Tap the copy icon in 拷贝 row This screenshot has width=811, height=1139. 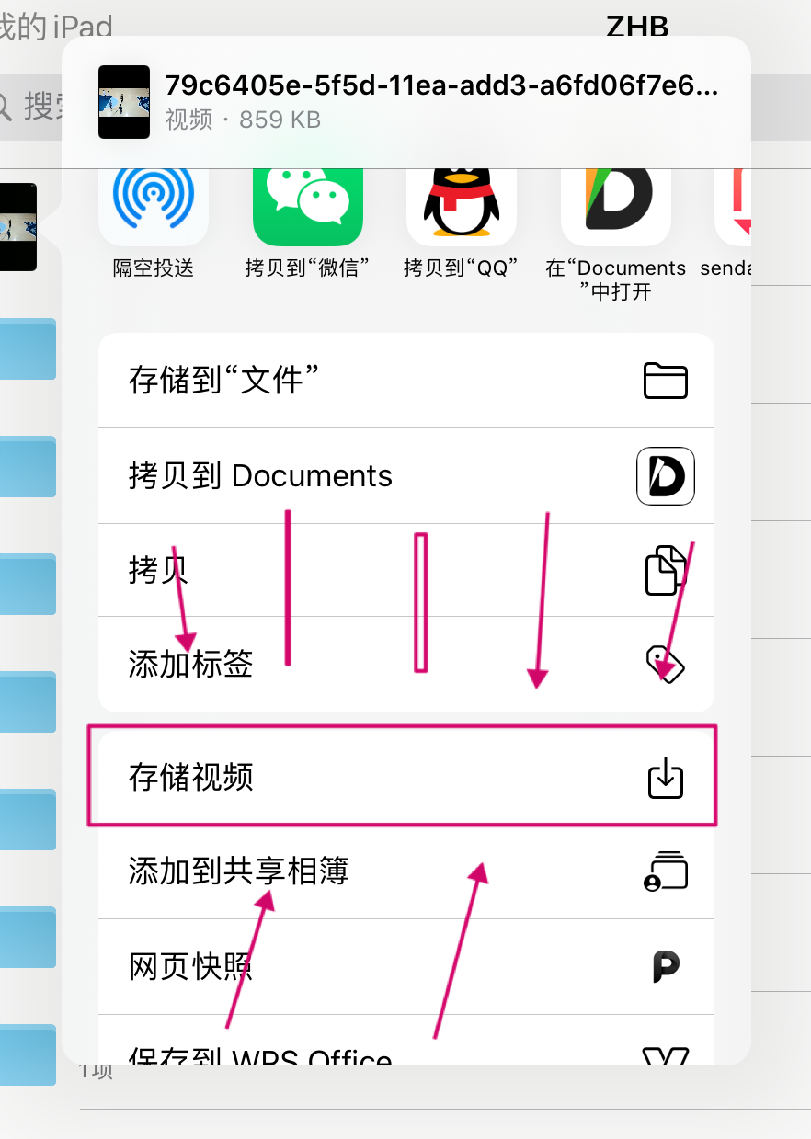click(666, 570)
